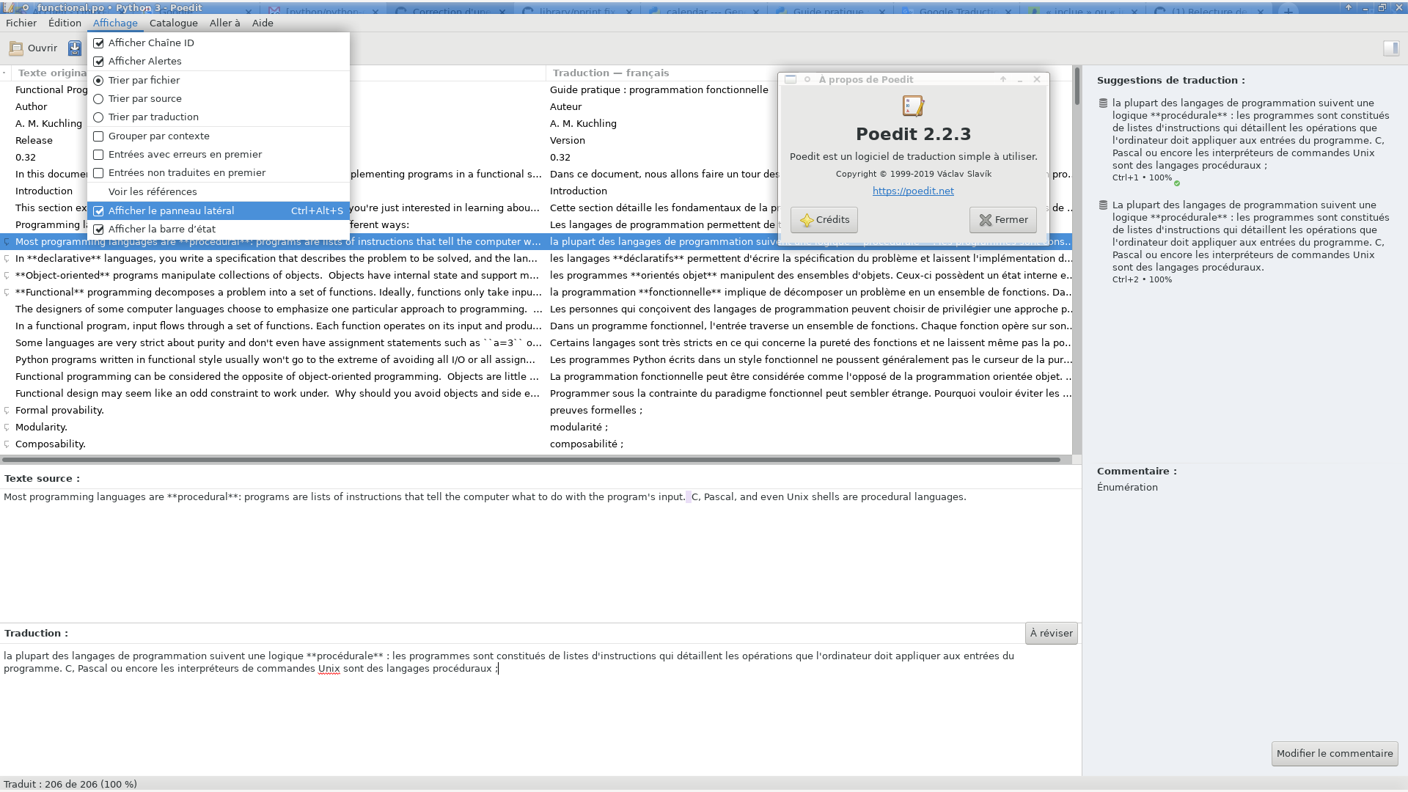Select the '0.32' source row
Viewport: 1408px width, 792px height.
click(26, 158)
